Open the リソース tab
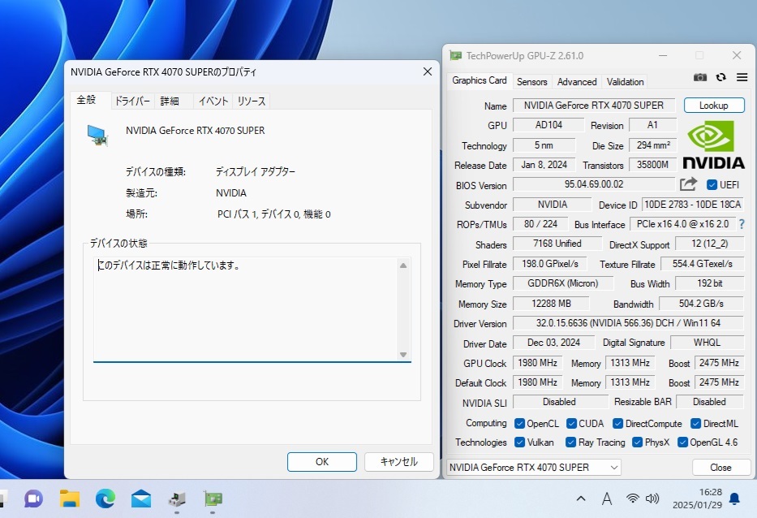Viewport: 757px width, 518px height. 251,101
